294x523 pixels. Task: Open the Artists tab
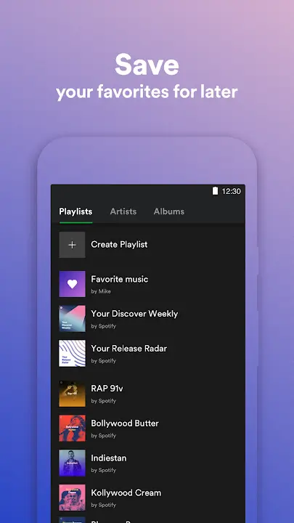tap(123, 211)
